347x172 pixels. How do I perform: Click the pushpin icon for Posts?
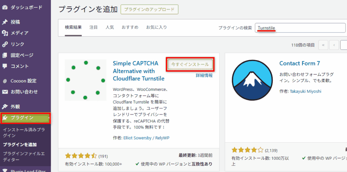5,22
